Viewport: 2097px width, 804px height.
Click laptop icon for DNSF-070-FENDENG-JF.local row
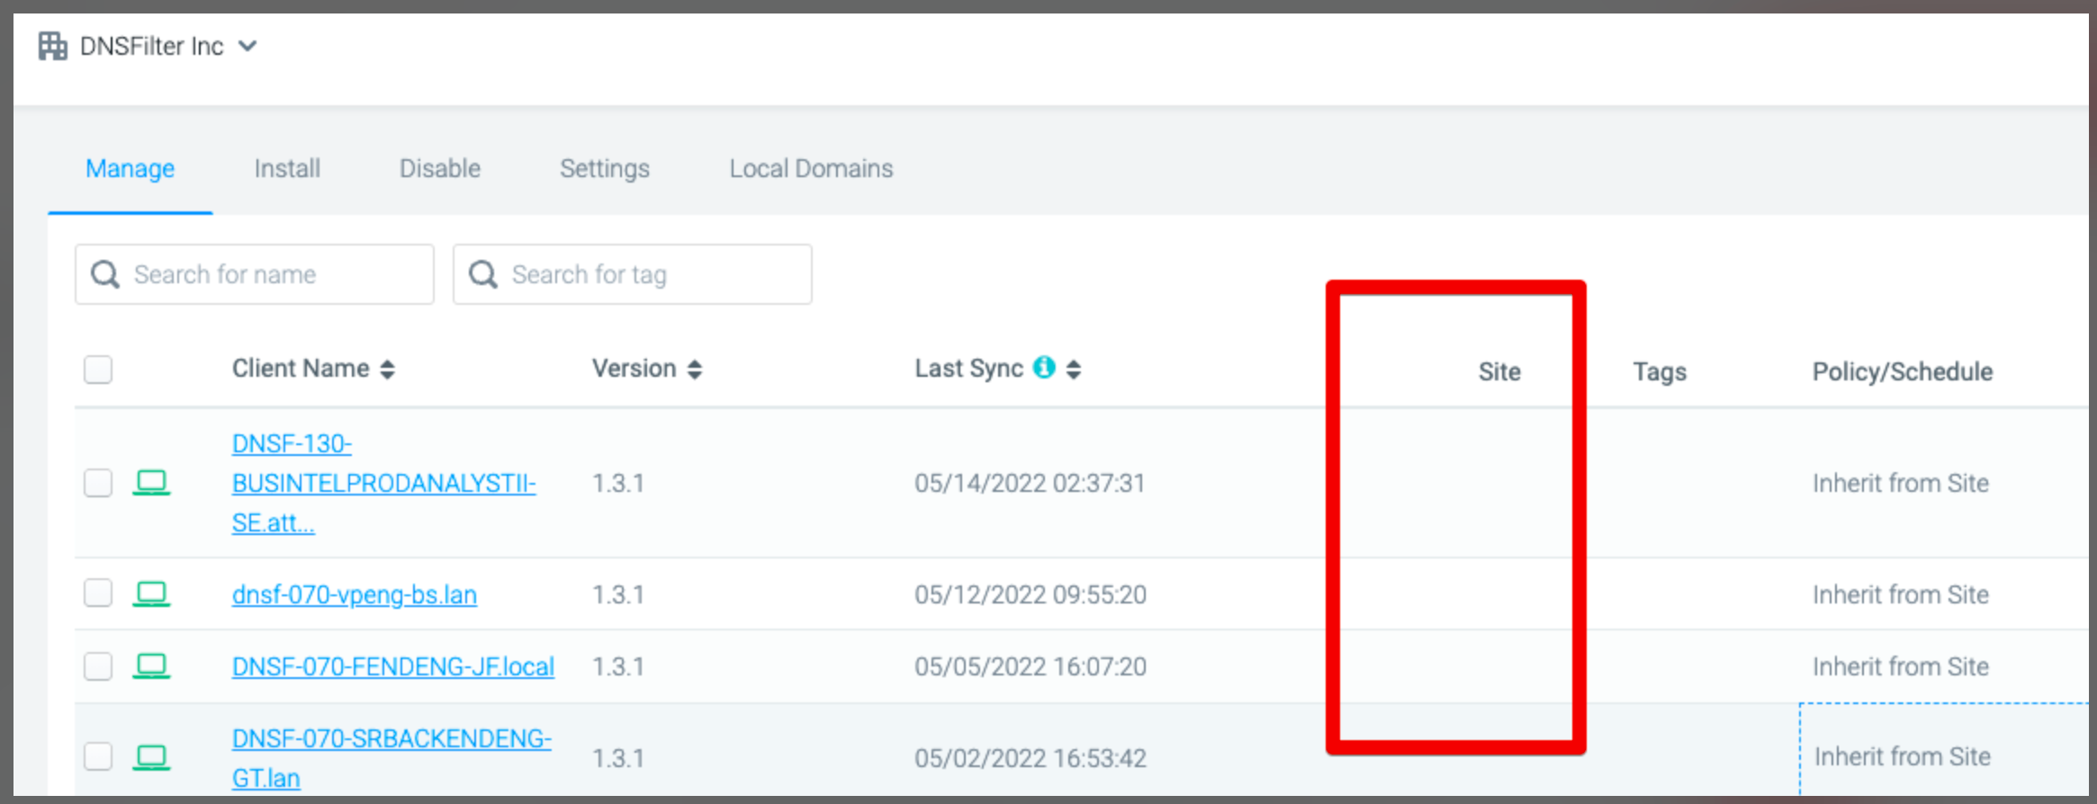coord(151,666)
